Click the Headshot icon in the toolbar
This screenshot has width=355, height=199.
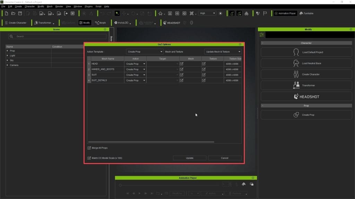[x=172, y=23]
